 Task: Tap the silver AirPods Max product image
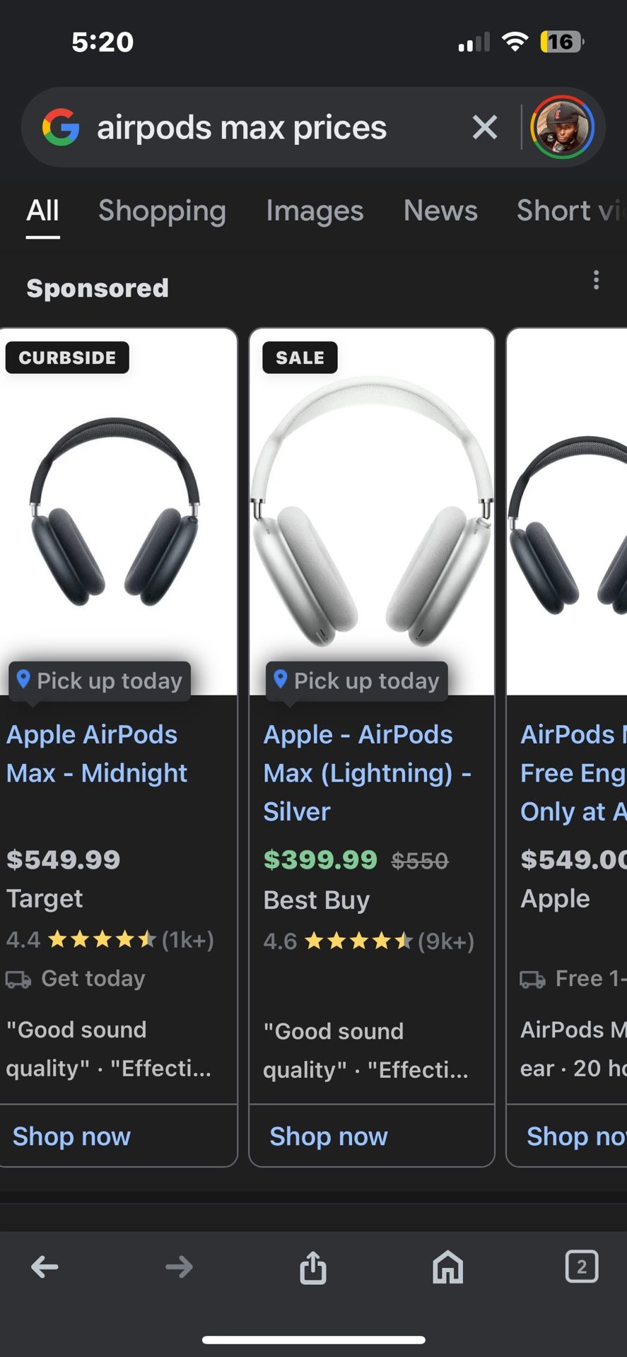[372, 512]
